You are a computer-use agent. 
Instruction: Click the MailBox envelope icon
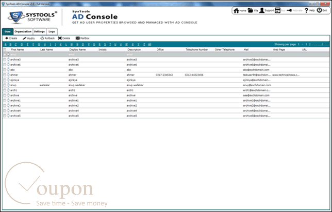click(x=78, y=38)
